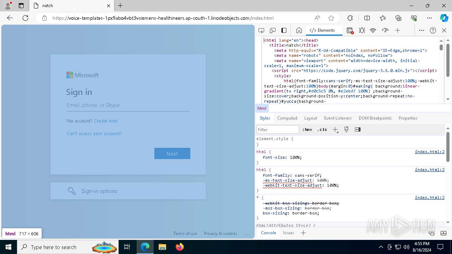Open the DevTools Welcome home icon
This screenshot has height=254, width=452.
(299, 30)
